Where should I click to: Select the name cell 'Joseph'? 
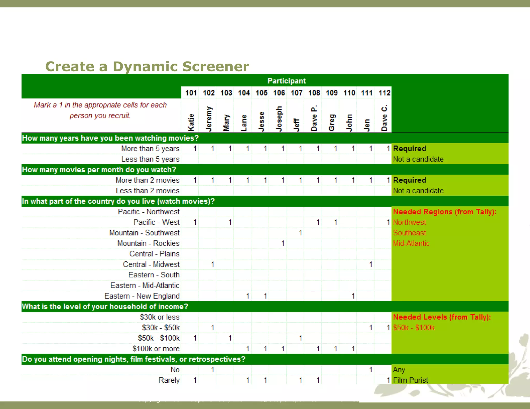(279, 119)
